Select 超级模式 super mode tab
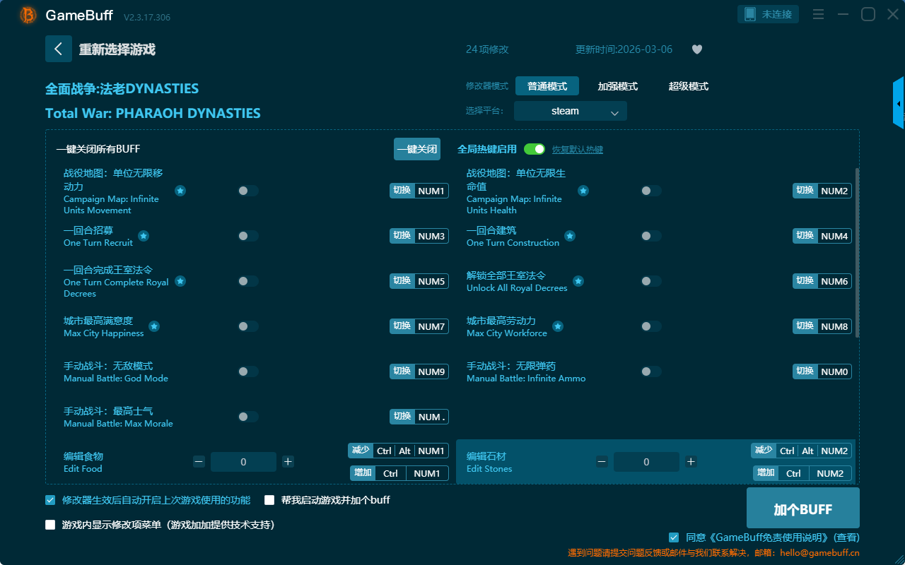905x565 pixels. [688, 86]
